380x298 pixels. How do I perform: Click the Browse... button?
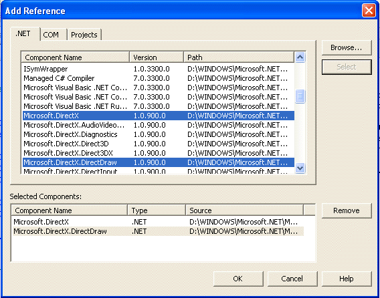347,47
